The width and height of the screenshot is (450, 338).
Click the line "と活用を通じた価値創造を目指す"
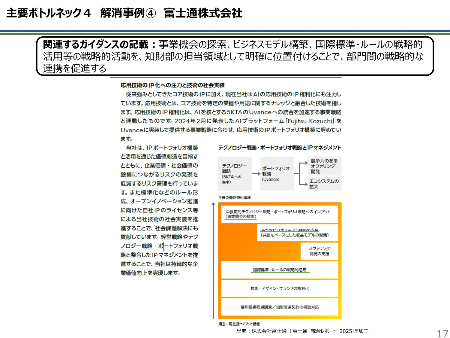coord(159,157)
